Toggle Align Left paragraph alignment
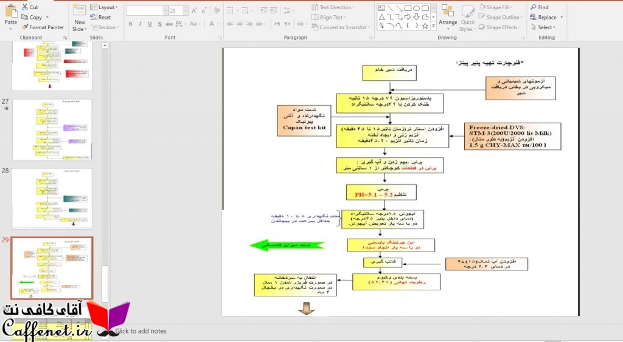623x342 pixels. [230, 24]
